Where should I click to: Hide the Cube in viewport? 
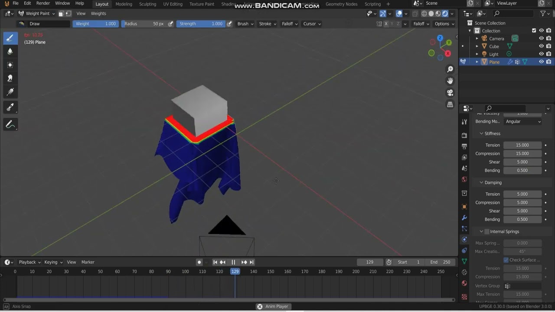pos(541,46)
